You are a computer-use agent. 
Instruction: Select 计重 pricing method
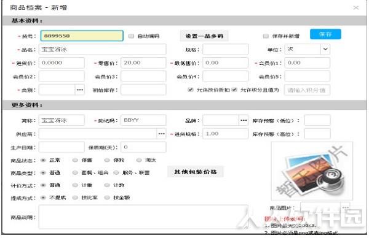coord(75,185)
